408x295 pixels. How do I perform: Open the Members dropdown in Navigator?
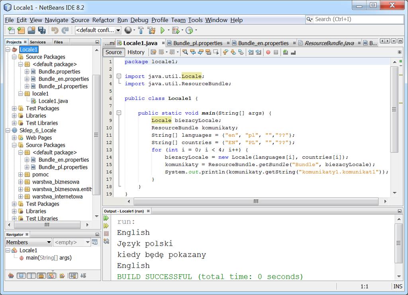pyautogui.click(x=29, y=242)
